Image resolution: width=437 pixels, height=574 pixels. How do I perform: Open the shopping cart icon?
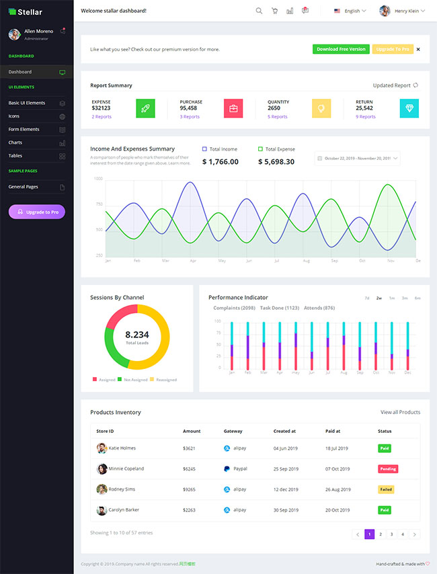coord(274,11)
